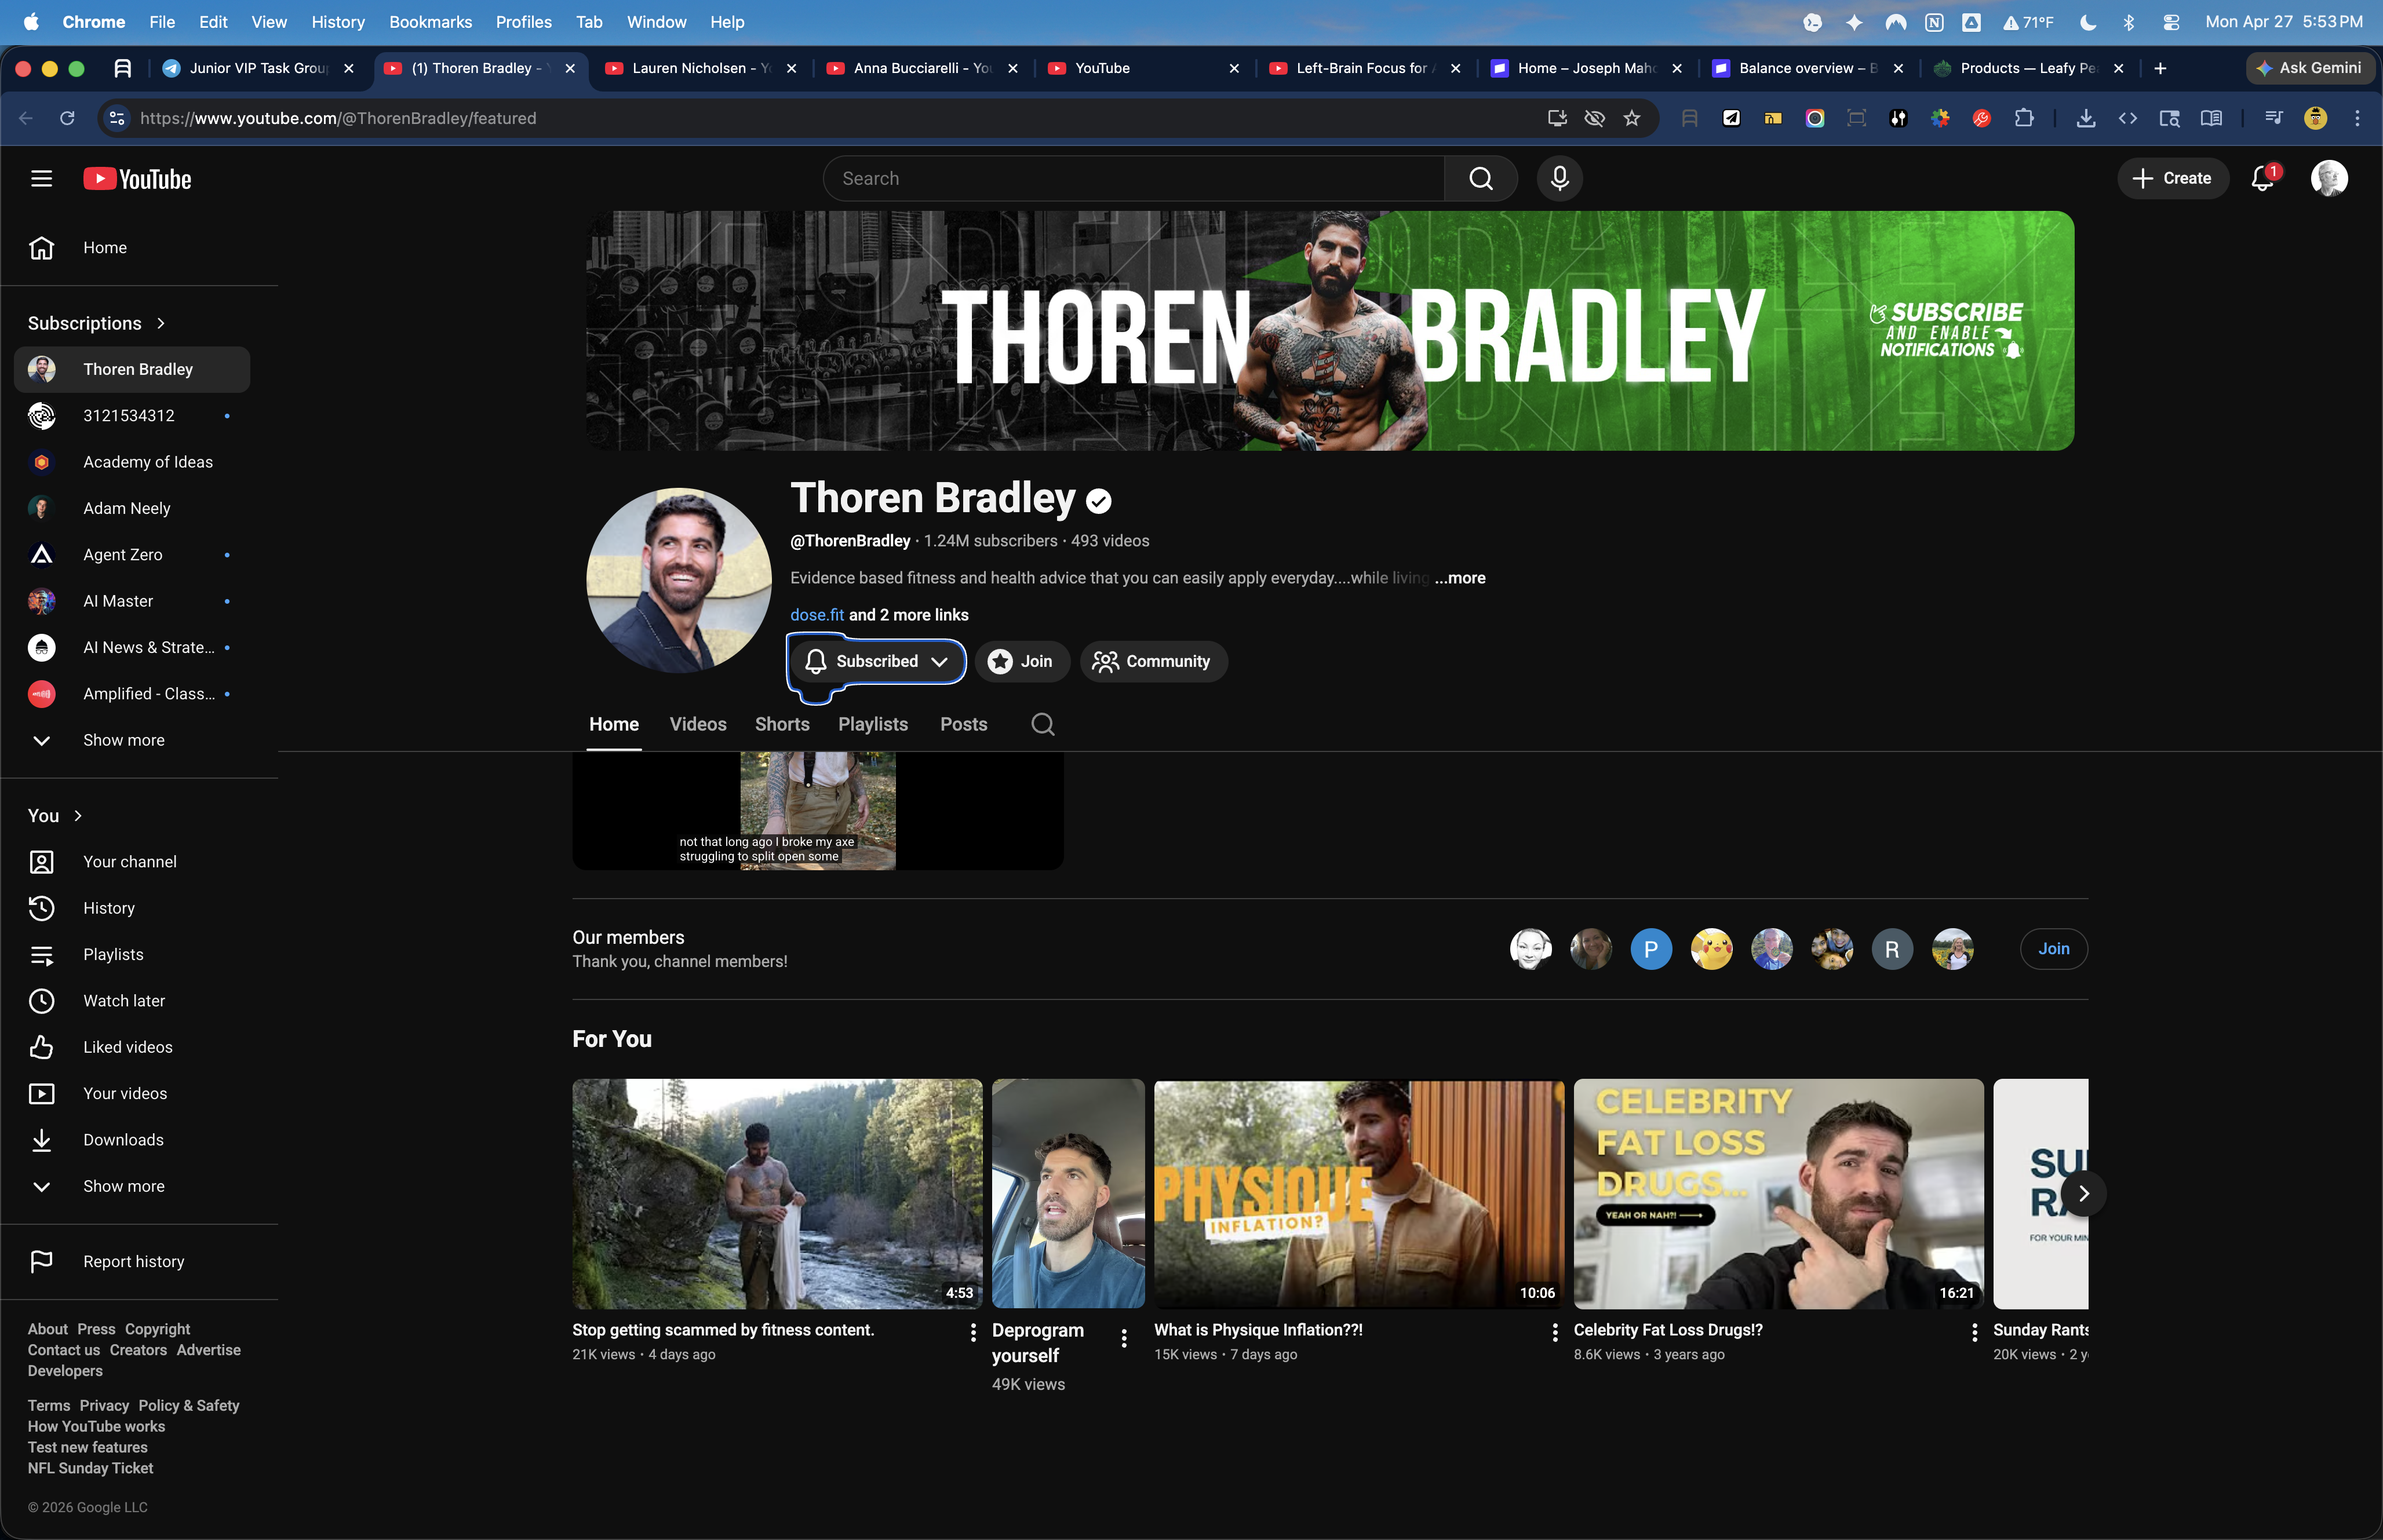Open the account avatar menu

pos(2329,179)
